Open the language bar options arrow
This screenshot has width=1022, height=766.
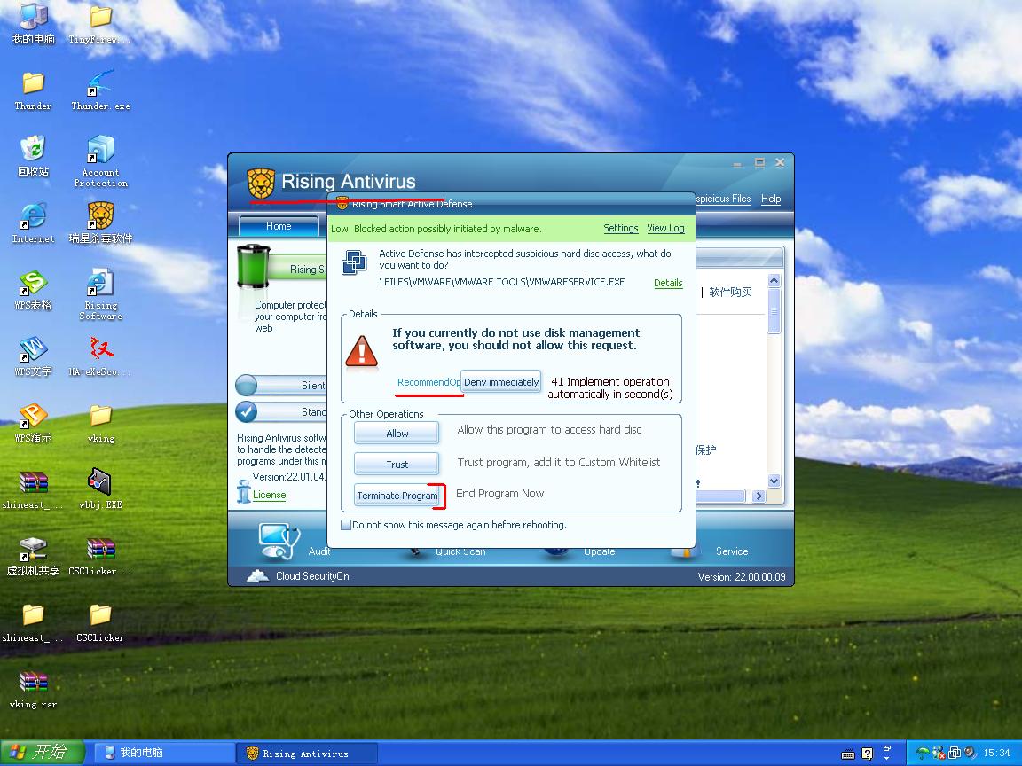coord(886,758)
